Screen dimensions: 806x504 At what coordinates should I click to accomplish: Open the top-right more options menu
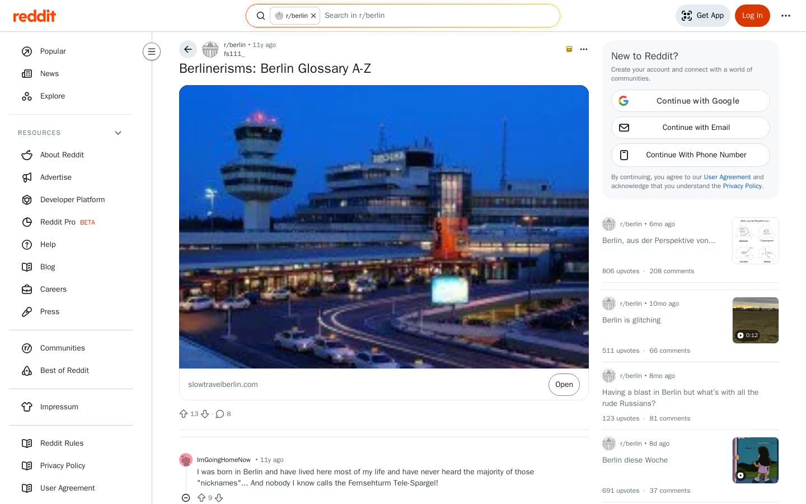pyautogui.click(x=786, y=16)
